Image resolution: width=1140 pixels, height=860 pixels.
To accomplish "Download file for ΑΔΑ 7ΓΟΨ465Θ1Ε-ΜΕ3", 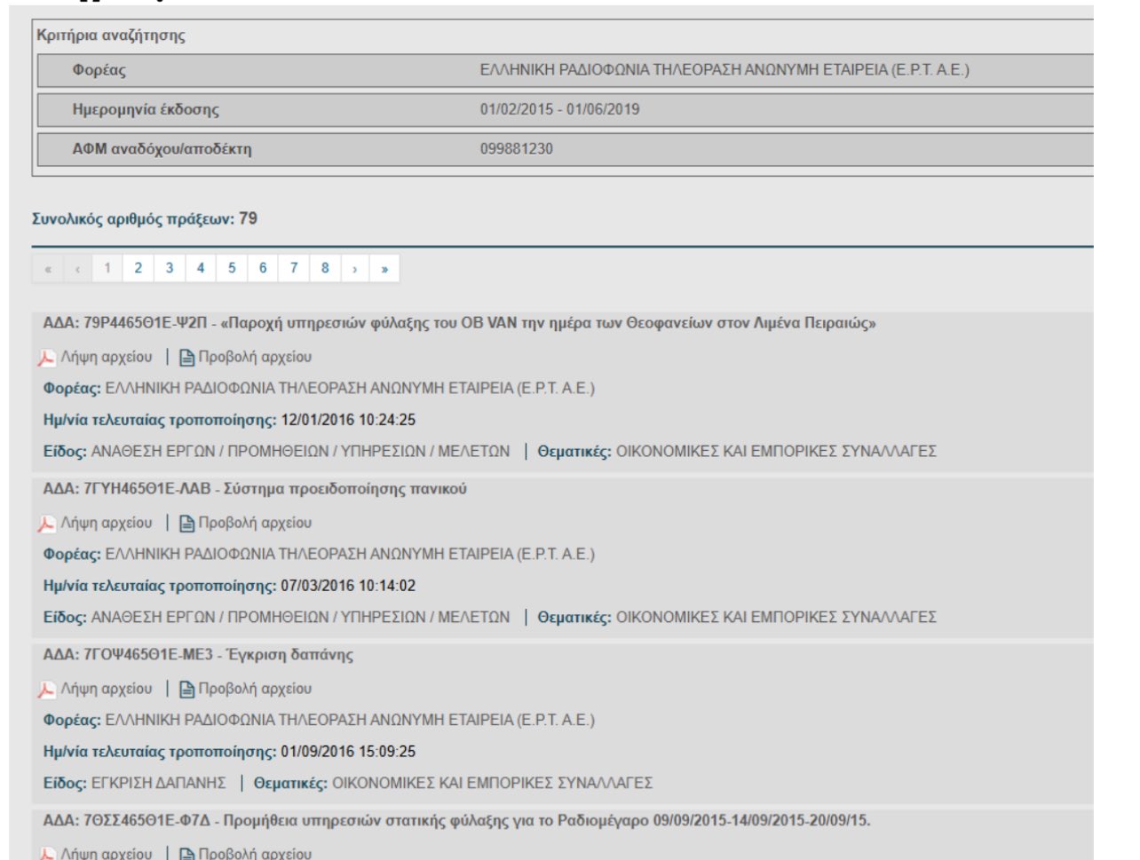I will tap(107, 689).
